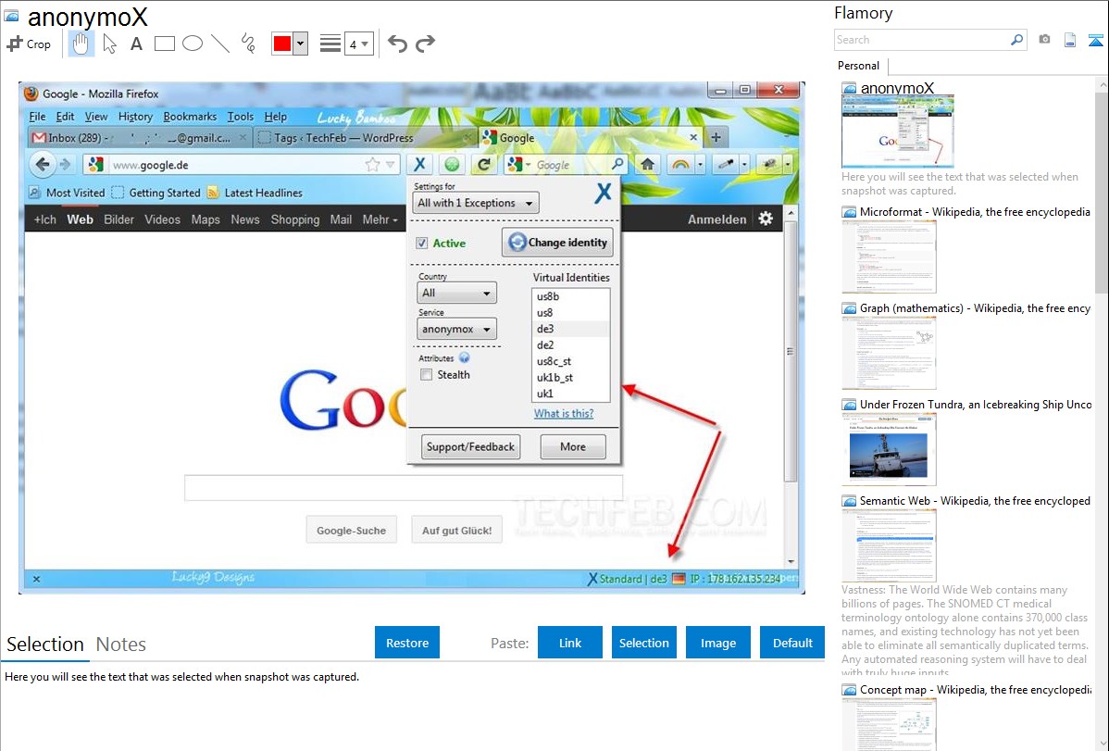Select the uk1 virtual identity
1109x751 pixels.
pos(570,394)
